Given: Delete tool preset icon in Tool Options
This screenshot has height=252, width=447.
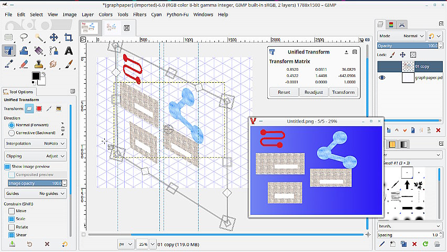Looking at the screenshot, I should (x=47, y=244).
